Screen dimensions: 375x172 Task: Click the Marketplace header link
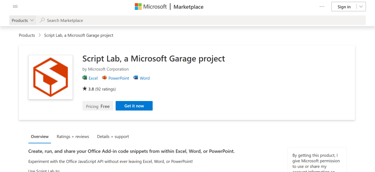pos(188,7)
